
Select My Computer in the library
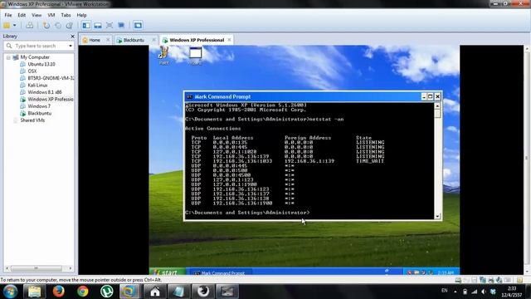point(35,57)
